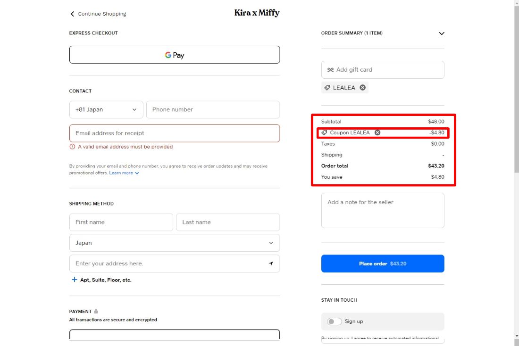Place the order for $43.20
519x346 pixels.
click(383, 264)
